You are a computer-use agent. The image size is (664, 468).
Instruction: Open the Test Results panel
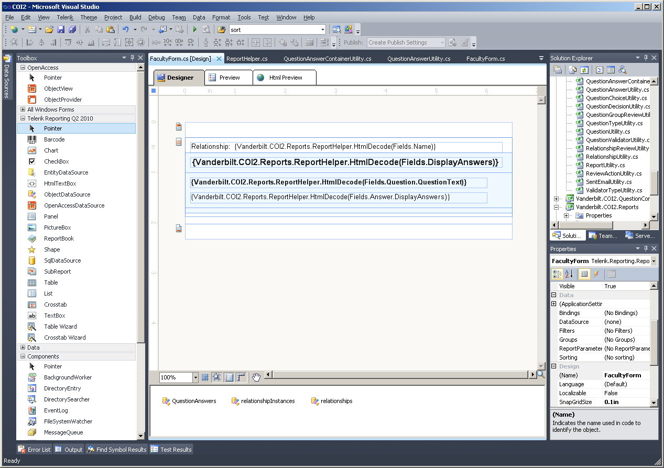coord(171,449)
